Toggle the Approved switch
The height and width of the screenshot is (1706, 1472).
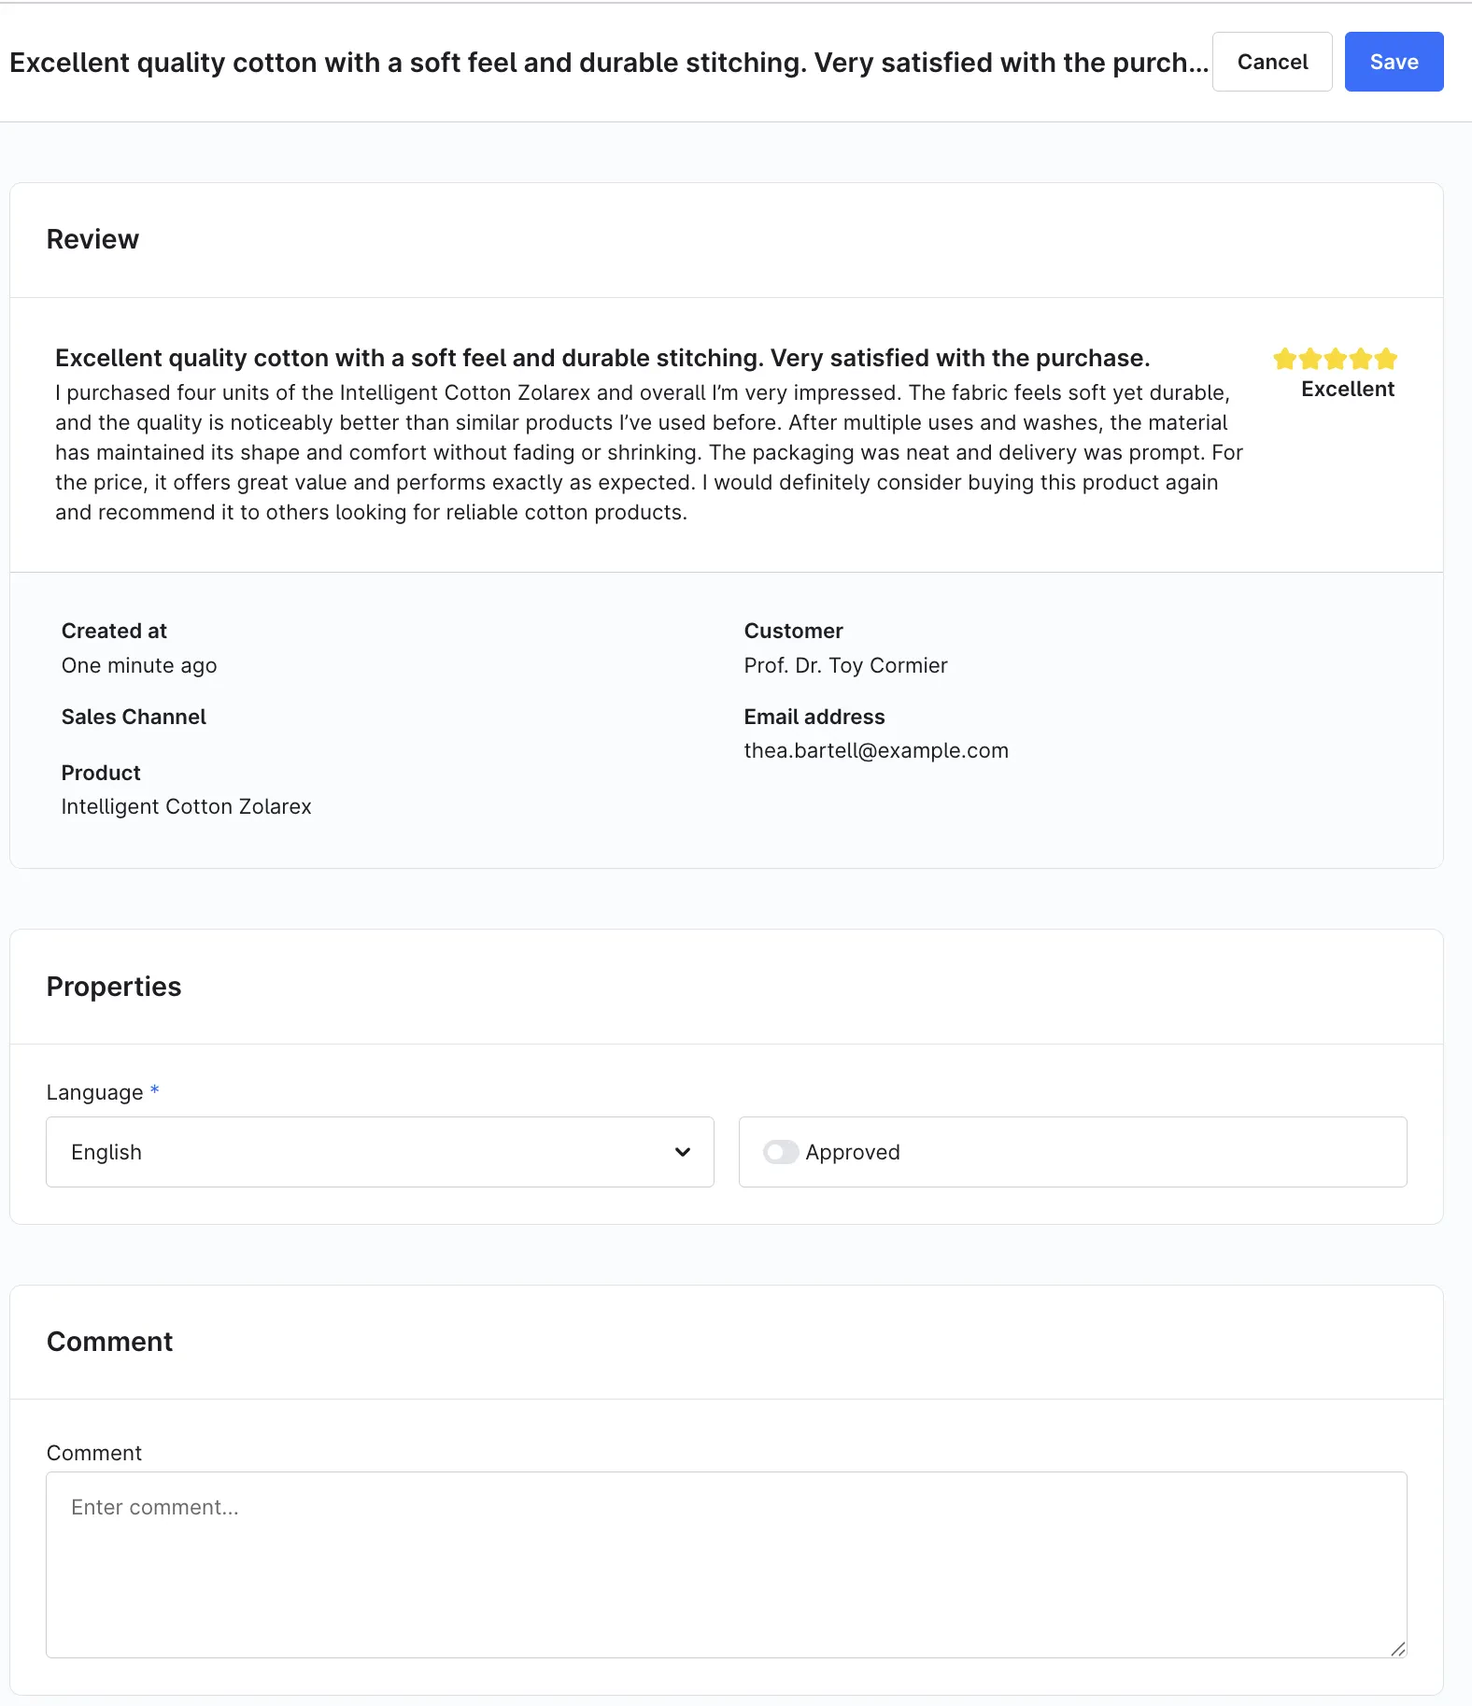point(781,1152)
